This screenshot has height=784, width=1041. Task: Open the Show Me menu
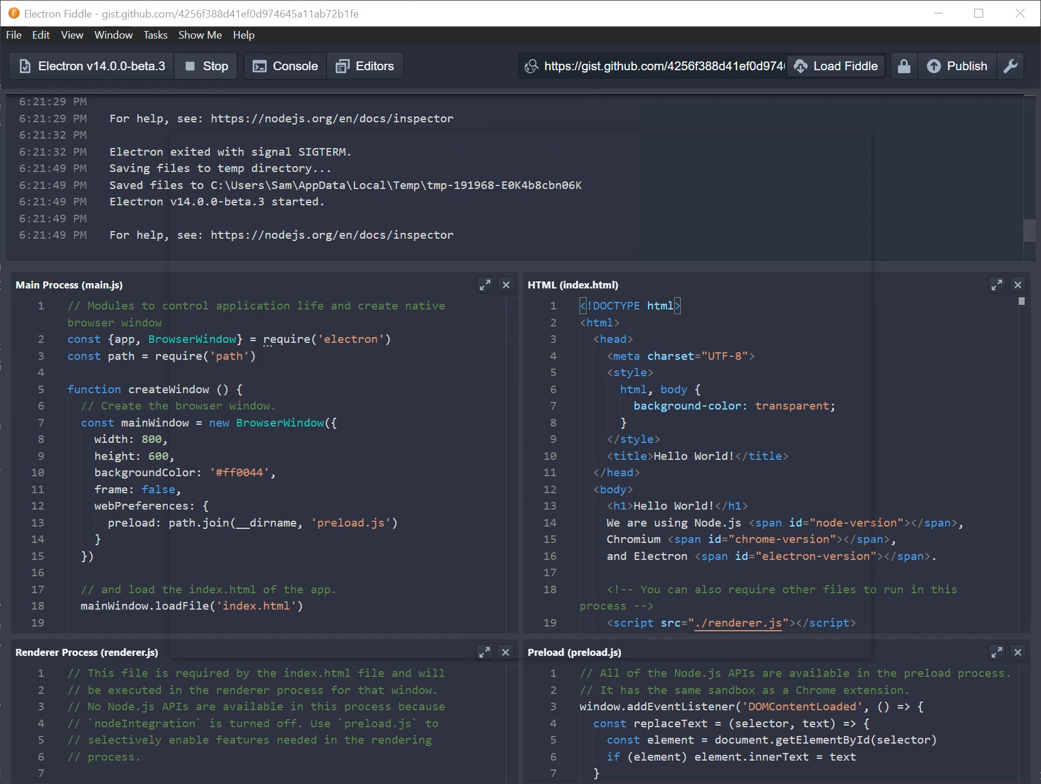point(200,35)
